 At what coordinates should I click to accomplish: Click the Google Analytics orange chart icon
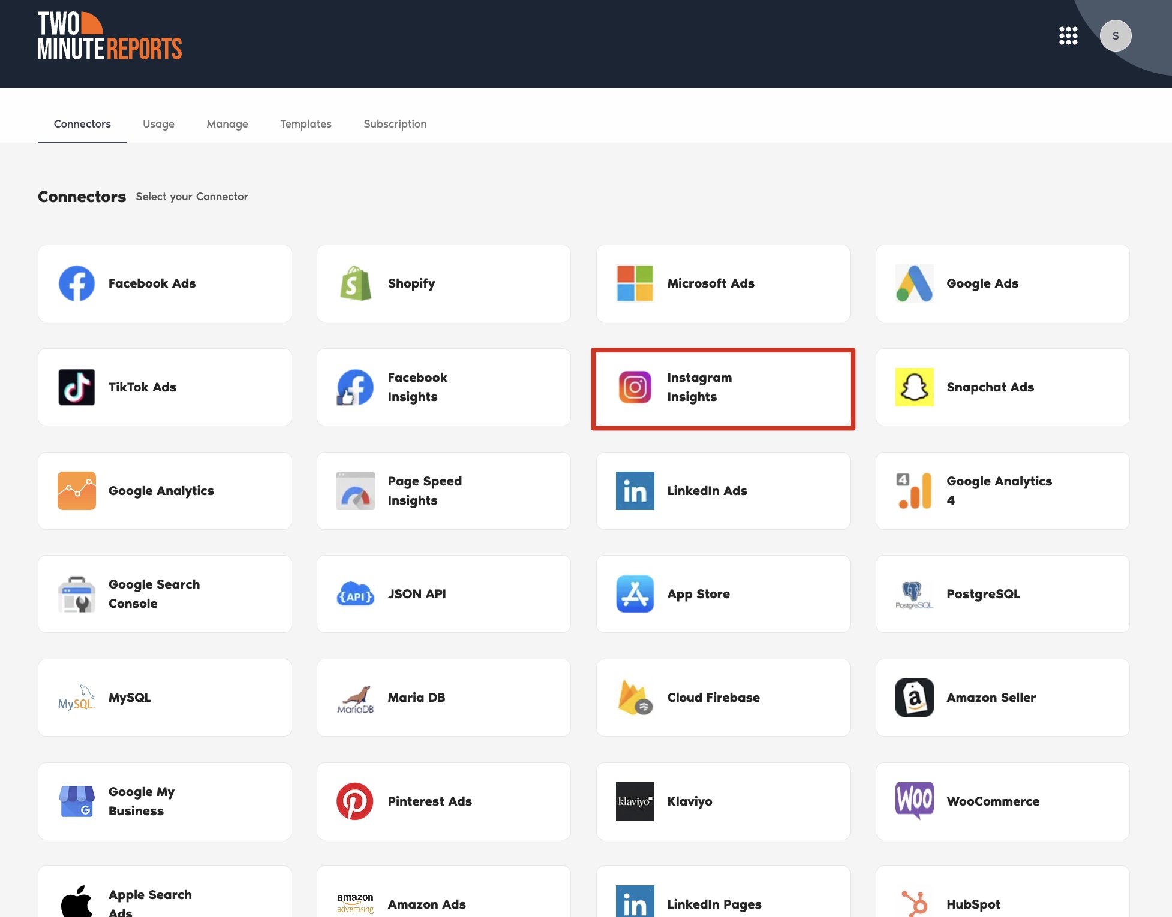pyautogui.click(x=77, y=491)
